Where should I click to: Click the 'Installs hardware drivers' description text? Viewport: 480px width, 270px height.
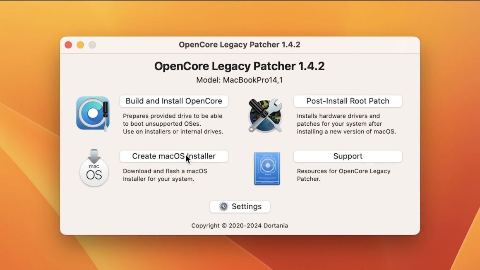346,124
